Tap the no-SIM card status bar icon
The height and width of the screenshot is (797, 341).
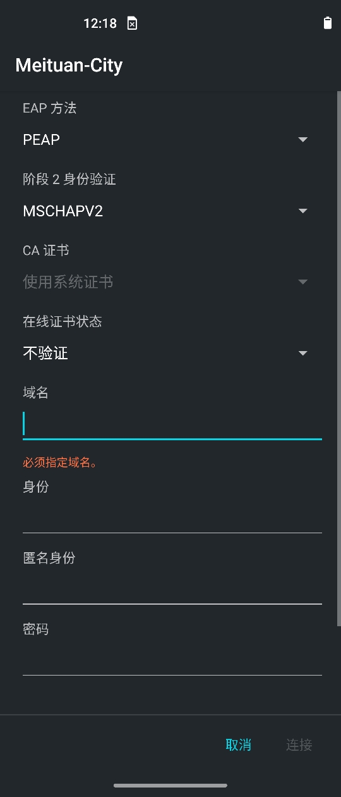pos(132,23)
